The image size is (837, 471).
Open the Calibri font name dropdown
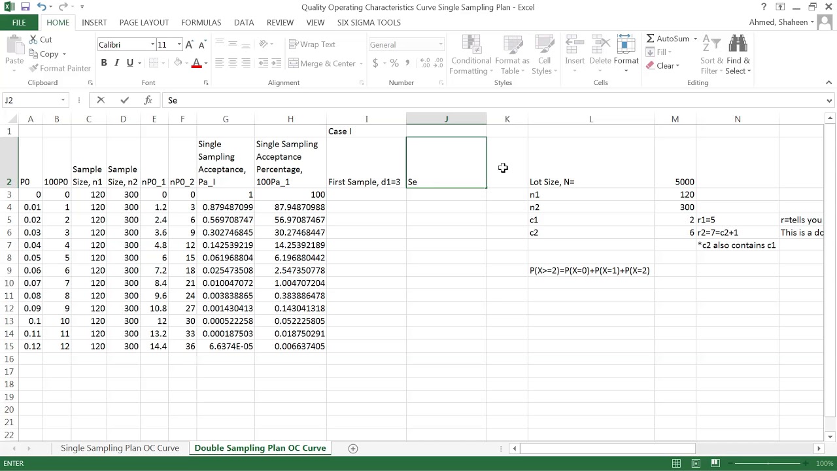(152, 44)
